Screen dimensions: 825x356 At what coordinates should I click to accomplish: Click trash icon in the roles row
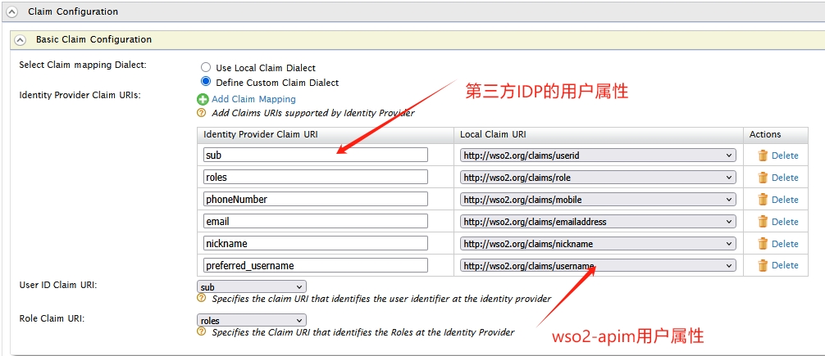(x=763, y=178)
